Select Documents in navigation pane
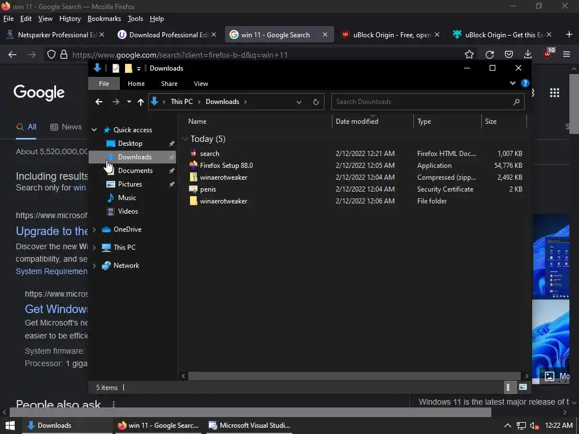This screenshot has height=434, width=579. pyautogui.click(x=135, y=171)
